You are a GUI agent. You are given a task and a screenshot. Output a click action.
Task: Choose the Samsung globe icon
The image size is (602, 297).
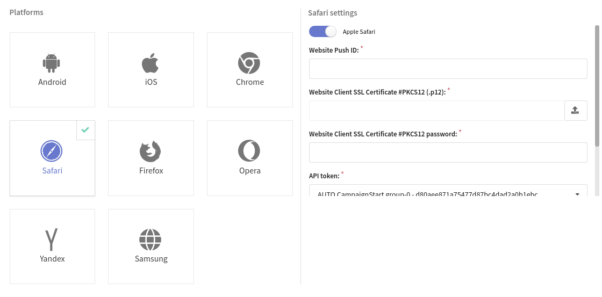150,240
